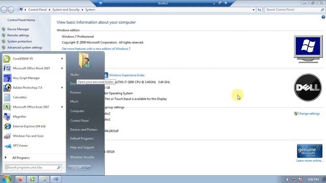Click the user account folder picture
The width and height of the screenshot is (326, 183).
click(x=85, y=60)
